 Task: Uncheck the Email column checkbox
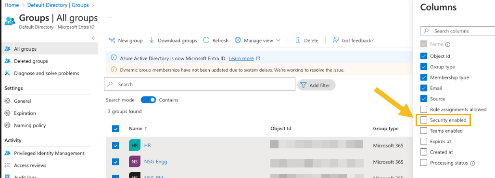pyautogui.click(x=424, y=88)
